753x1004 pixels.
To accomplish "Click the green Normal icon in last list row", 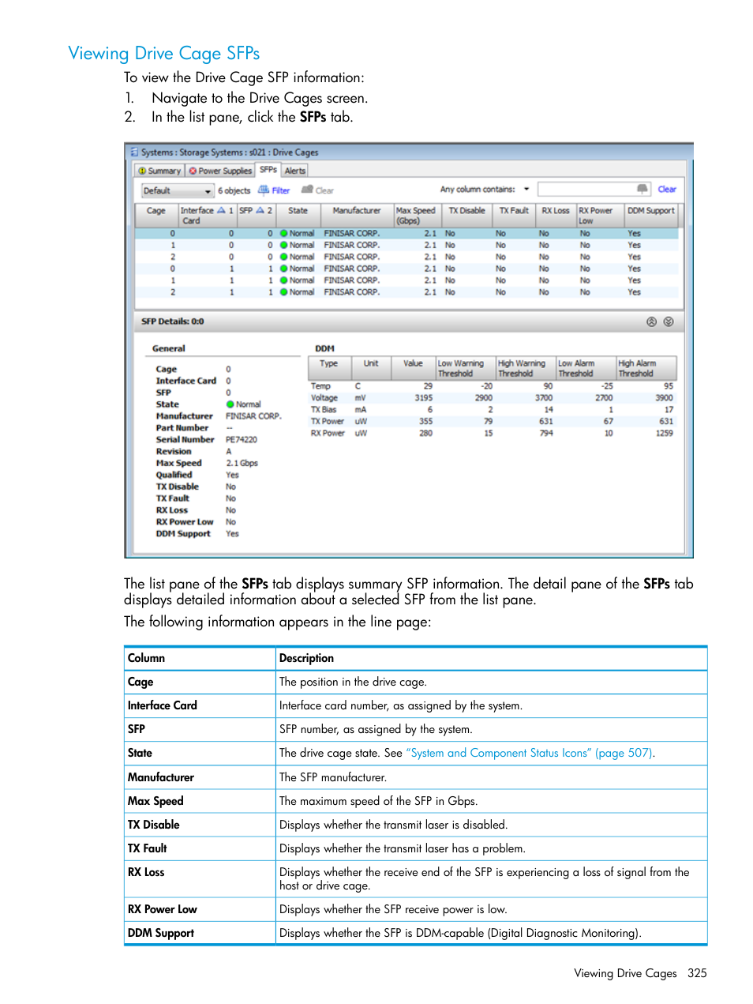I will click(x=284, y=292).
